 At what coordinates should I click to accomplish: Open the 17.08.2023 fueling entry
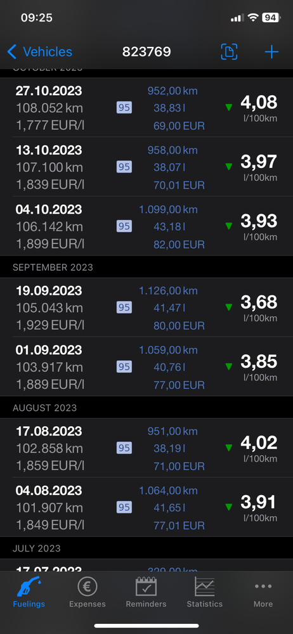click(x=146, y=448)
